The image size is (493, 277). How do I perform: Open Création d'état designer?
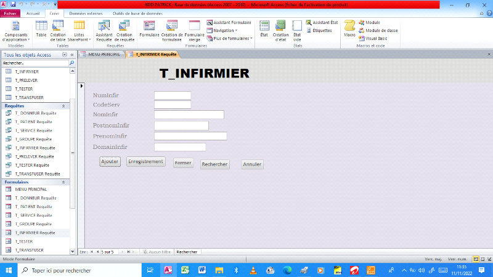point(280,31)
